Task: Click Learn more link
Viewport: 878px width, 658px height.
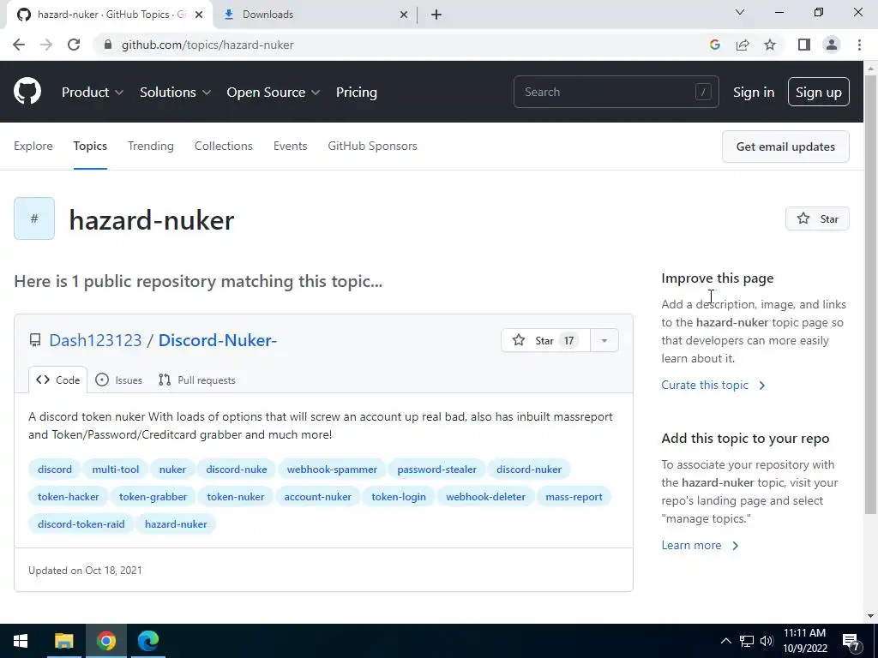Action: (700, 545)
